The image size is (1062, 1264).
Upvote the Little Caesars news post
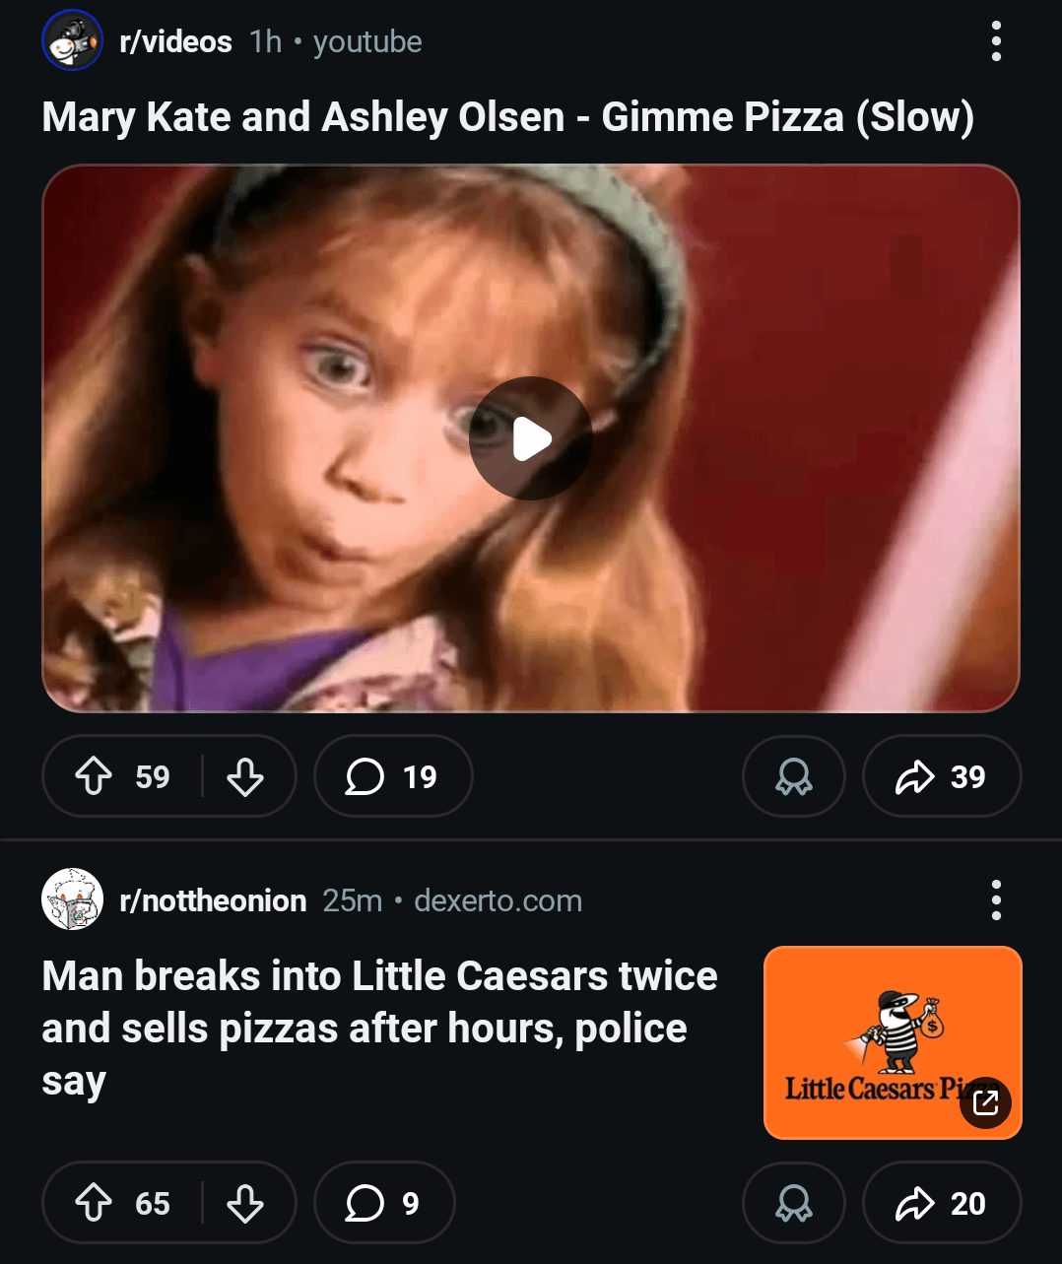pyautogui.click(x=95, y=1203)
